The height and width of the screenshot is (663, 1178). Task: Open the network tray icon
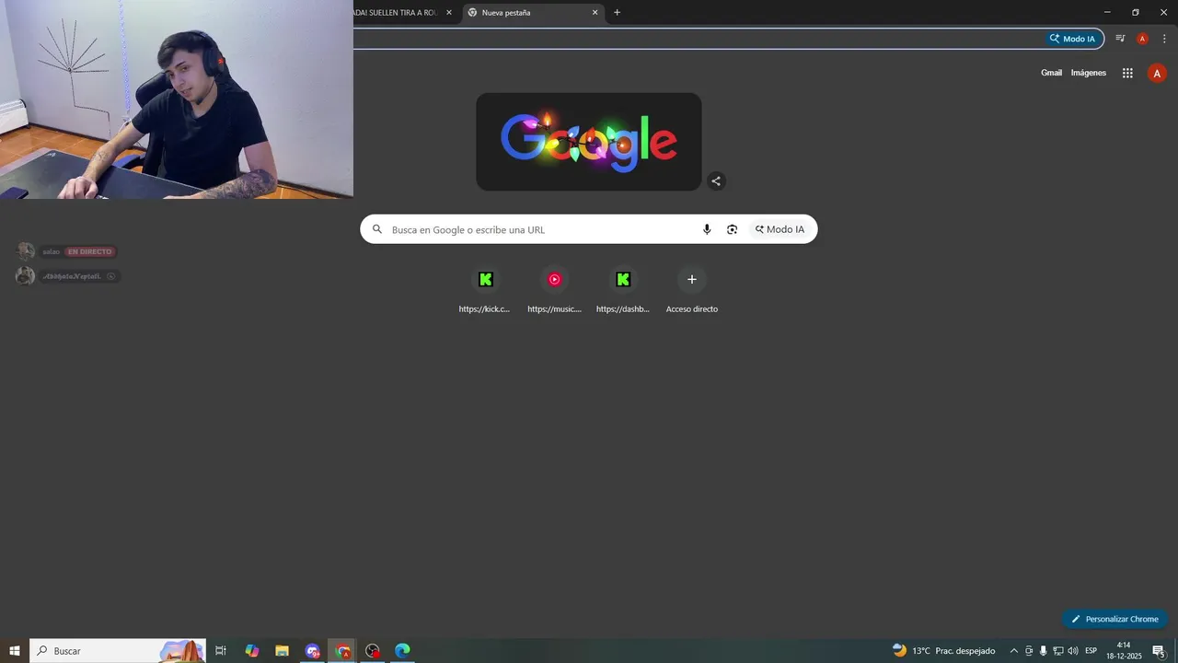tap(1058, 651)
